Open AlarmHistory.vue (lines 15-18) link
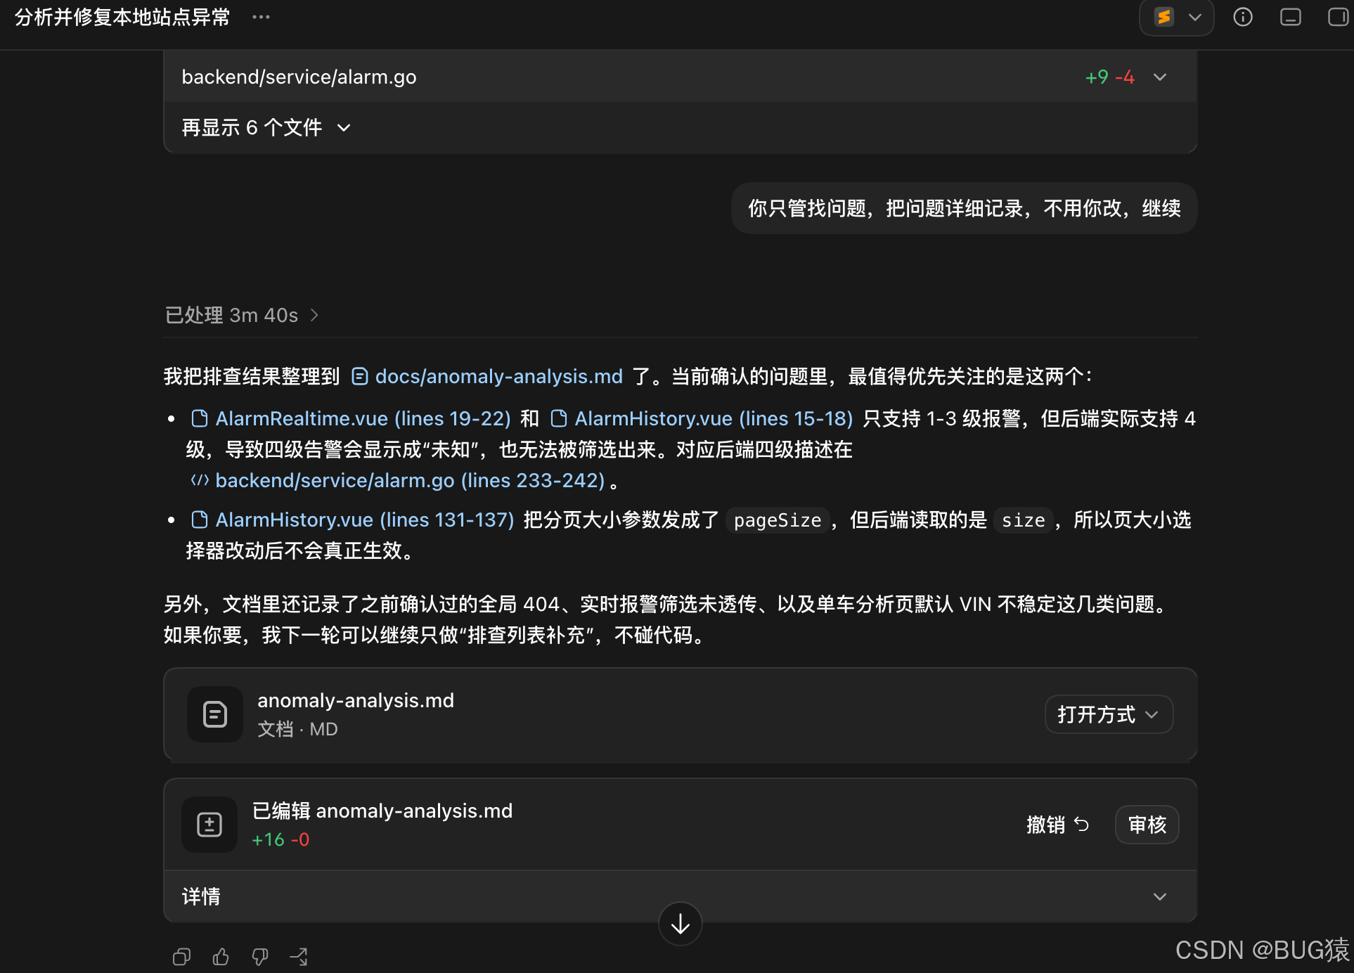This screenshot has height=973, width=1354. click(x=702, y=418)
